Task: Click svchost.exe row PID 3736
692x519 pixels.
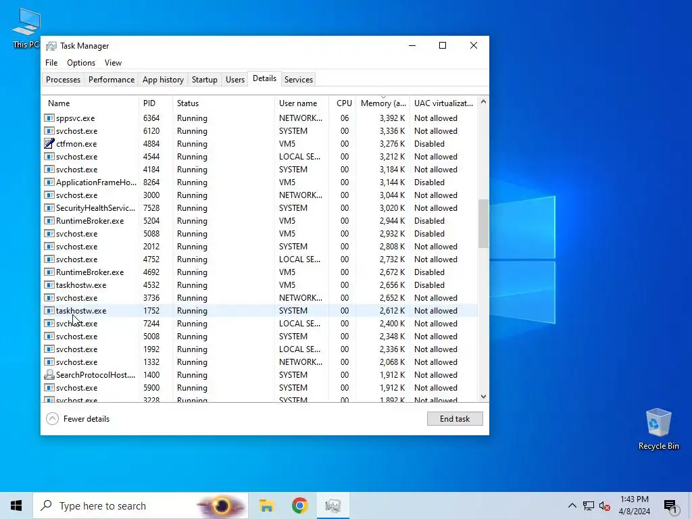Action: coord(259,298)
